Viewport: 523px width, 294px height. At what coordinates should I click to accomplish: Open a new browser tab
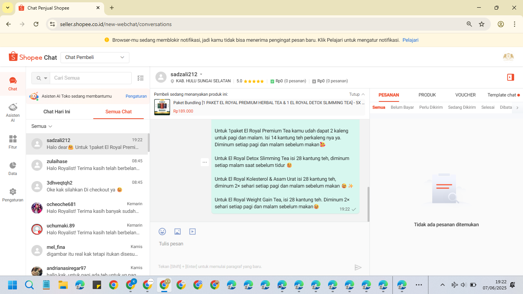click(x=112, y=8)
